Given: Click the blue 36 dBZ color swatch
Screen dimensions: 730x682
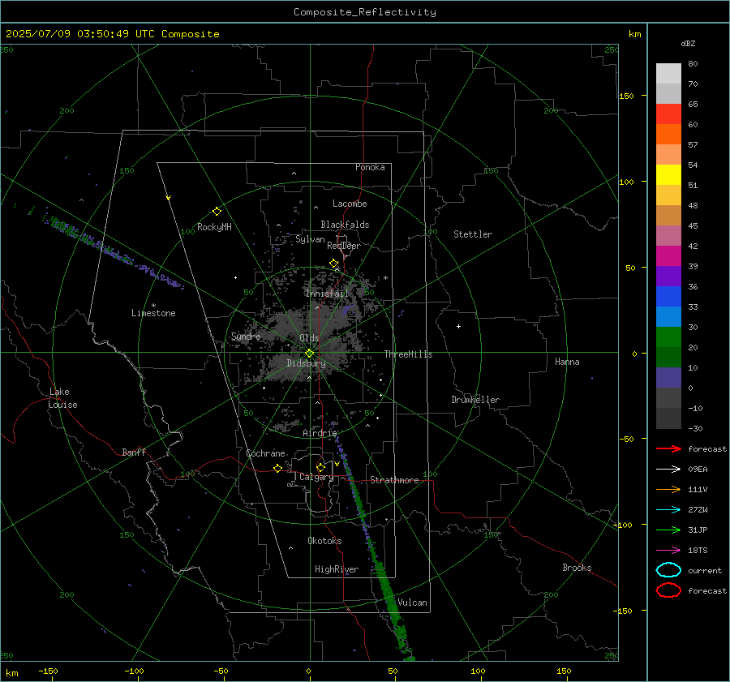Looking at the screenshot, I should 668,296.
